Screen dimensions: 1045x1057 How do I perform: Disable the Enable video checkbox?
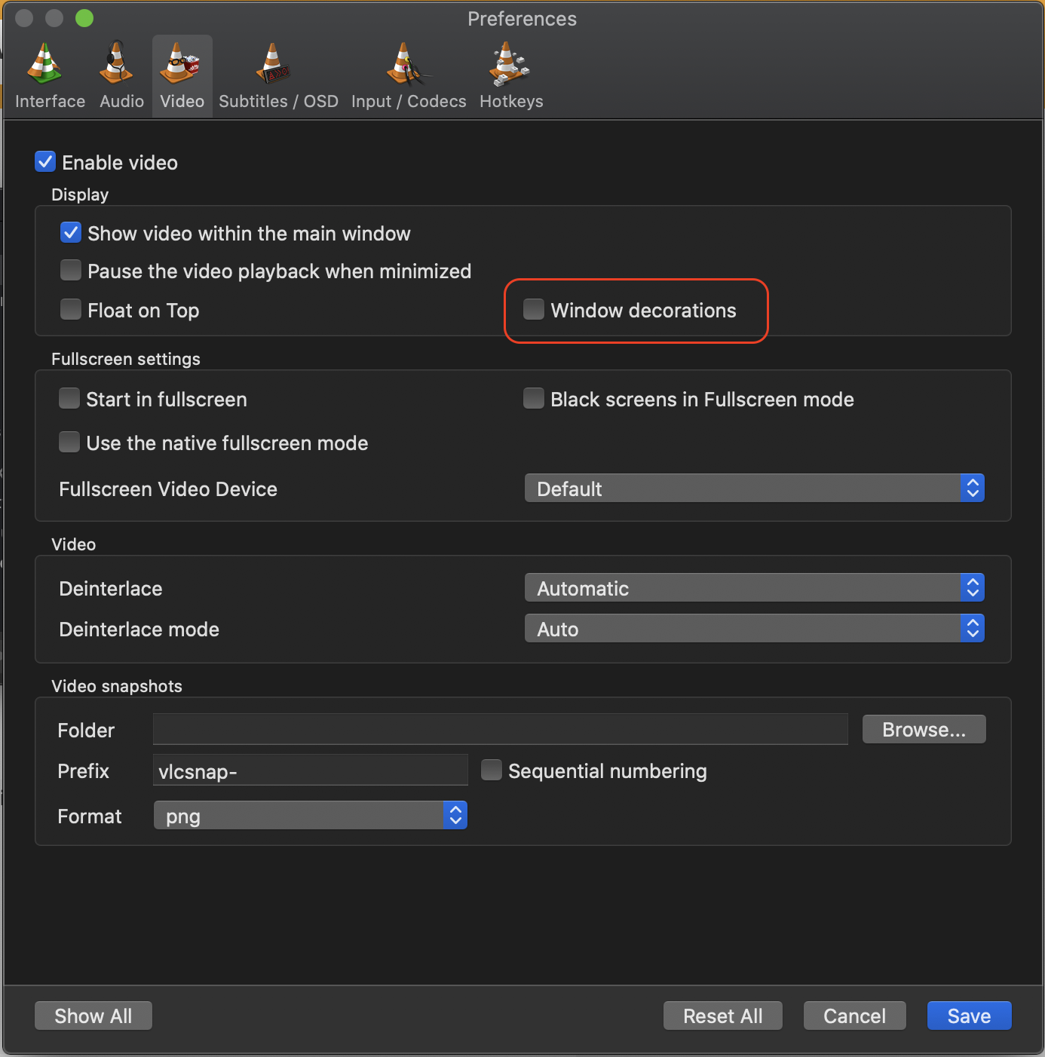pyautogui.click(x=45, y=162)
